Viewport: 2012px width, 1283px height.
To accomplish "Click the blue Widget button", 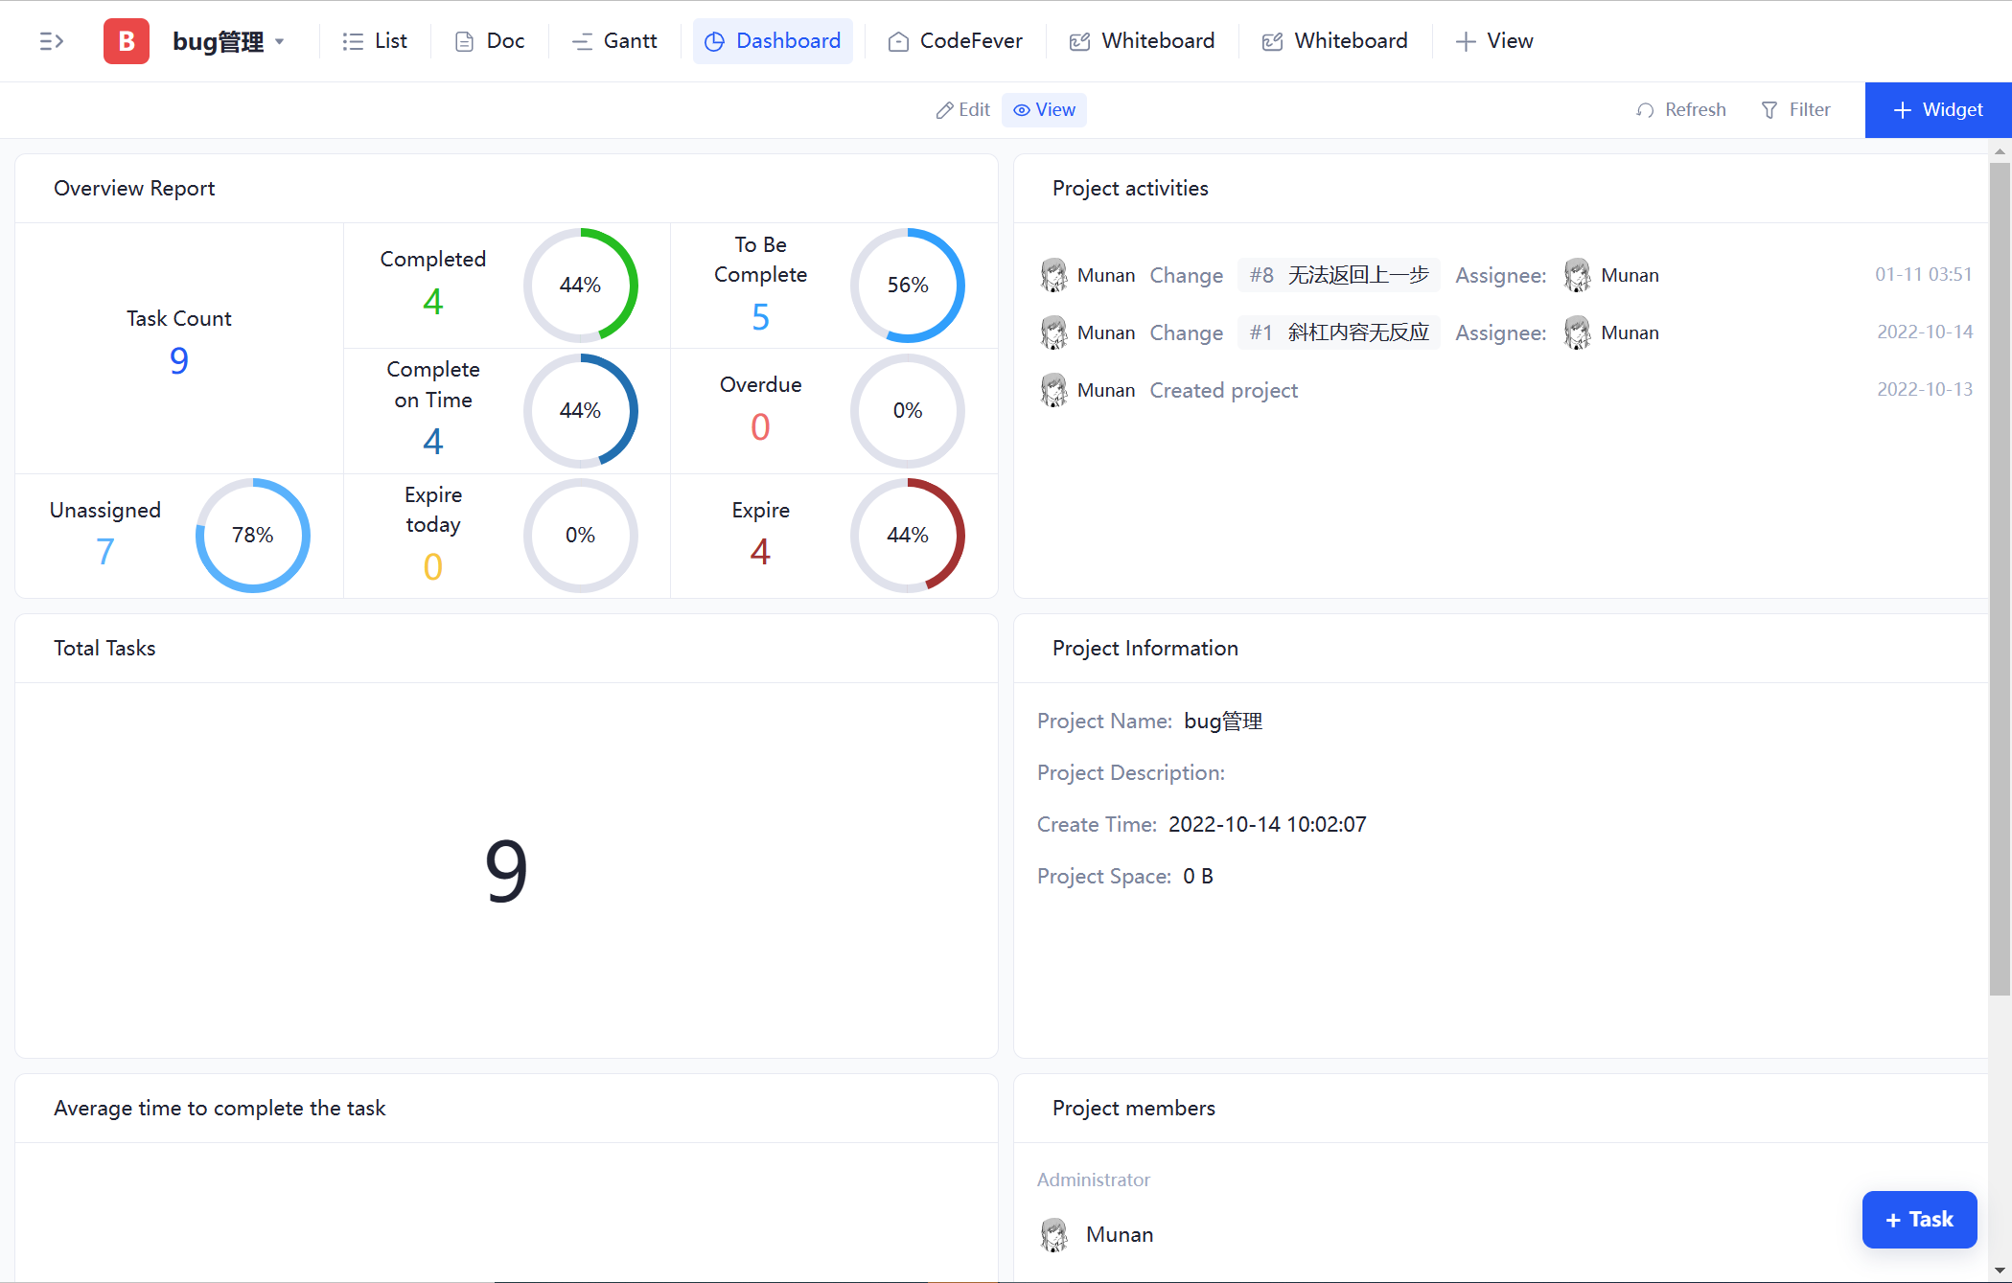I will 1937,110.
